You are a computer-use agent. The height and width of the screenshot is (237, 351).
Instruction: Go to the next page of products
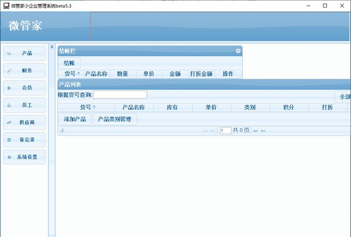click(256, 131)
